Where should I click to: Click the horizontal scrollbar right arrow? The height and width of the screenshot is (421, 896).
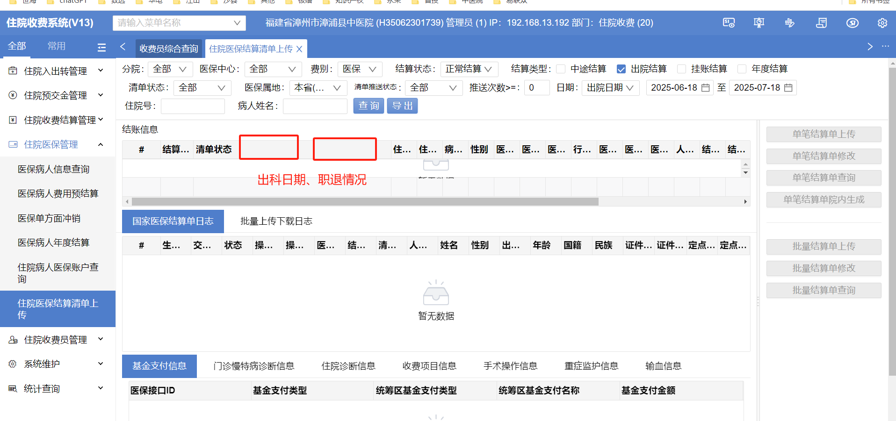[745, 202]
